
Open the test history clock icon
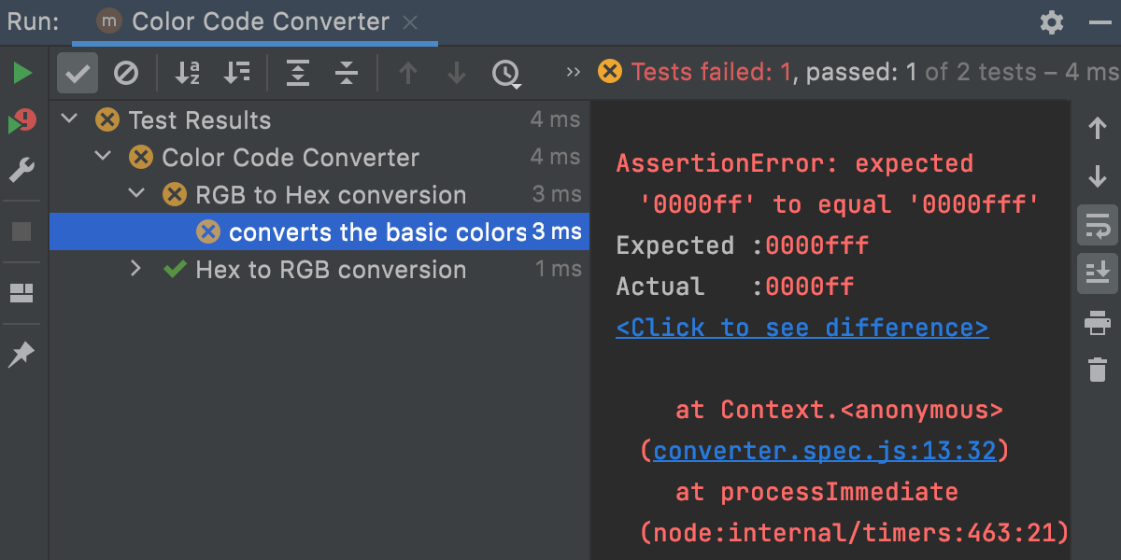point(506,73)
